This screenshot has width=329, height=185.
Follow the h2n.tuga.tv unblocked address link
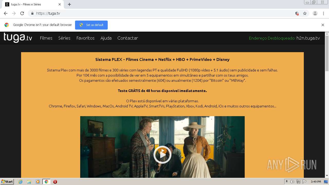tap(308, 38)
